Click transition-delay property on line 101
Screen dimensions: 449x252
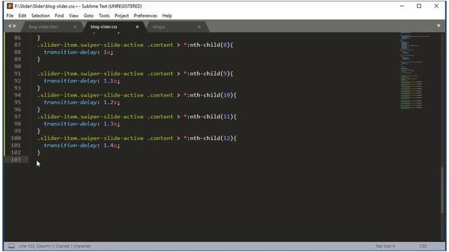70,146
